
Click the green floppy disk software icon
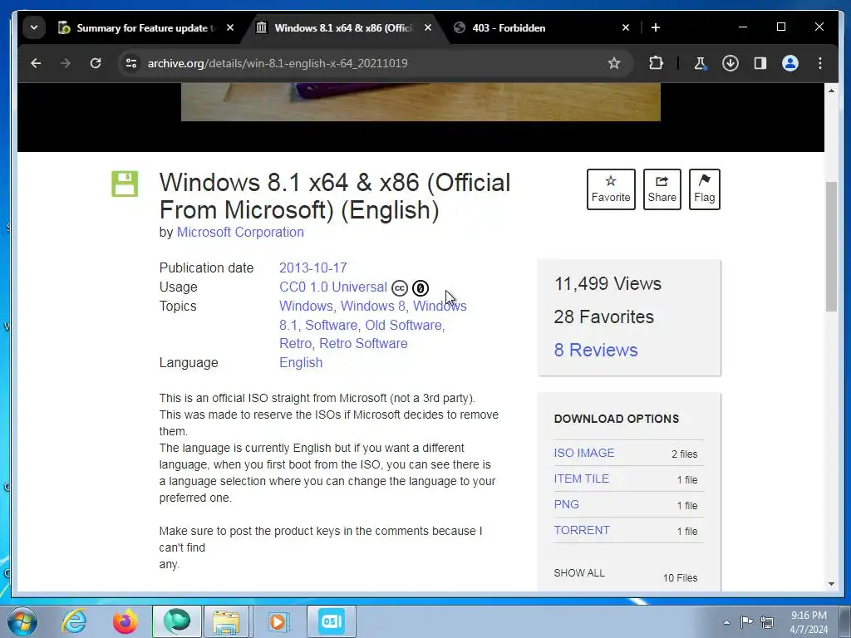(x=125, y=184)
